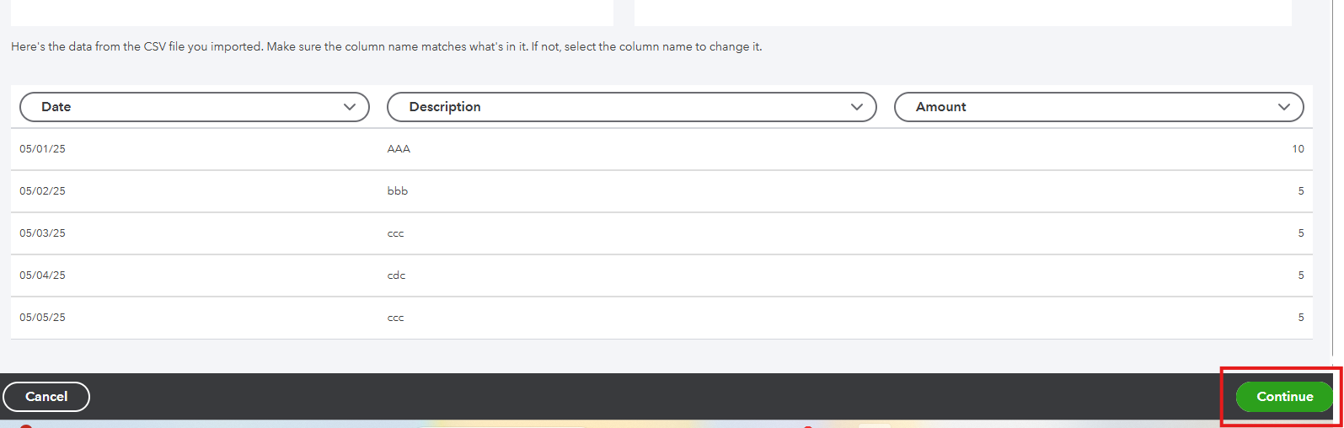Click ccc description in the 05/05/25 row
The width and height of the screenshot is (1344, 428).
click(396, 318)
